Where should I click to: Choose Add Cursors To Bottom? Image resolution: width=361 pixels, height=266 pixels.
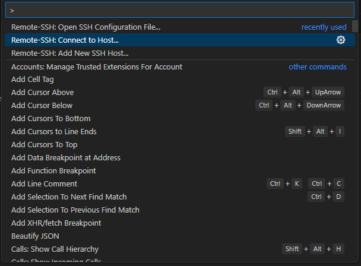[180, 118]
